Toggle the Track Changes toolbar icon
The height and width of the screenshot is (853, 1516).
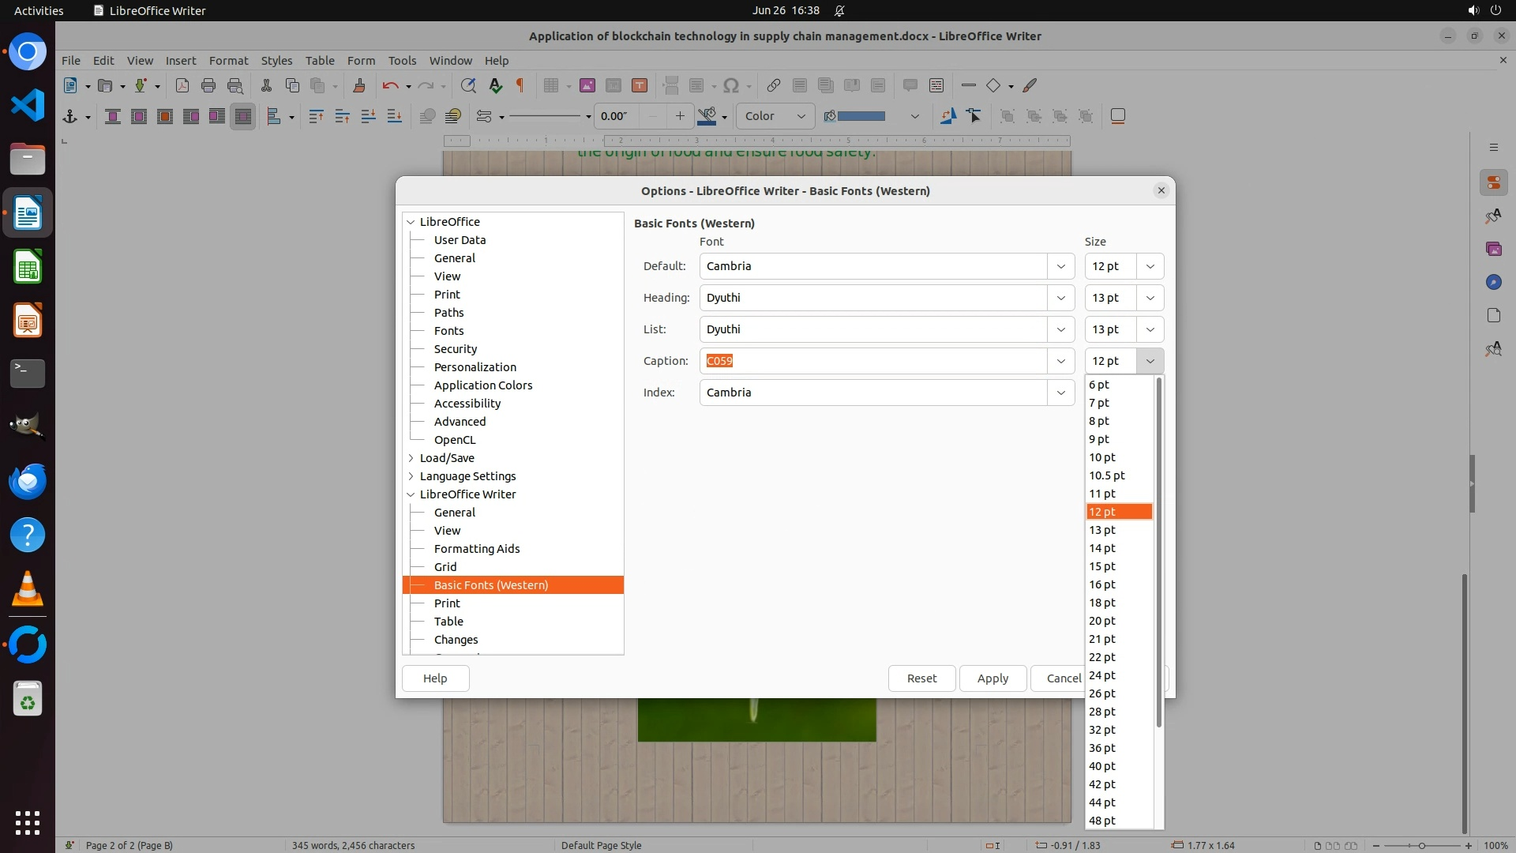coord(936,85)
